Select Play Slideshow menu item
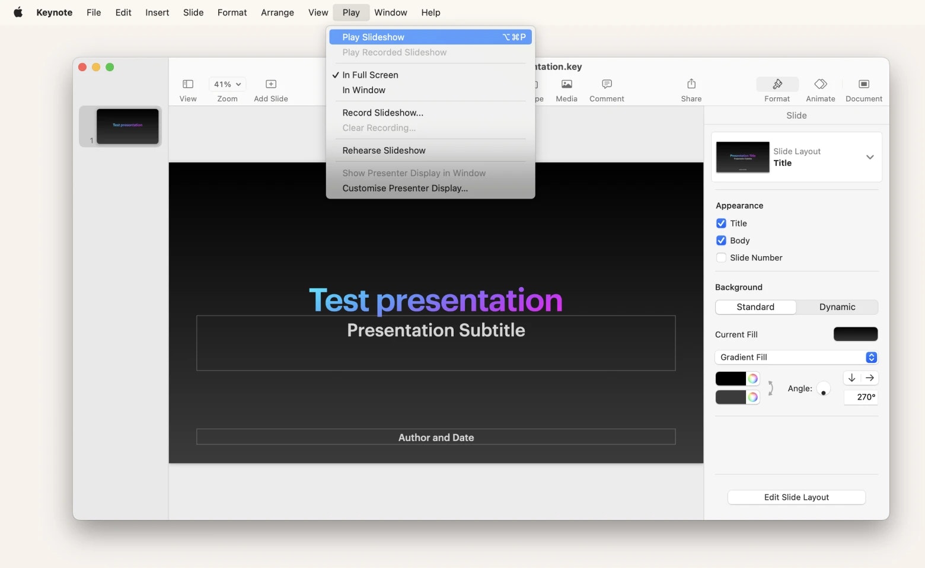Screen dimensions: 925x568 tap(430, 37)
